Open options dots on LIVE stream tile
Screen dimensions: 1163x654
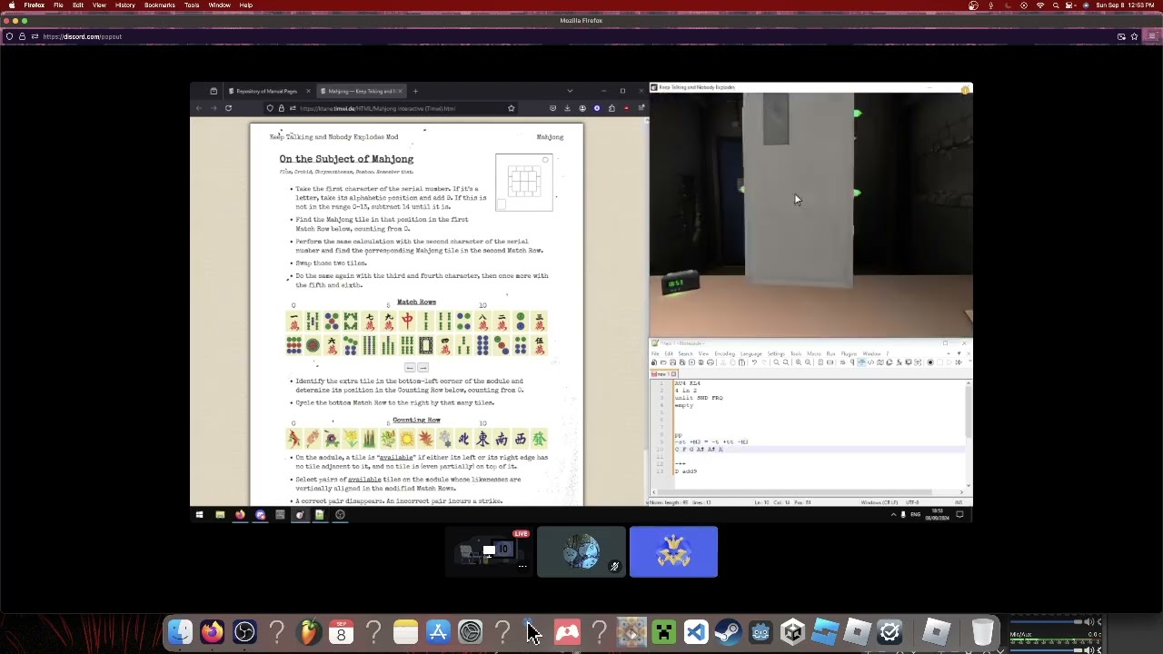click(522, 567)
